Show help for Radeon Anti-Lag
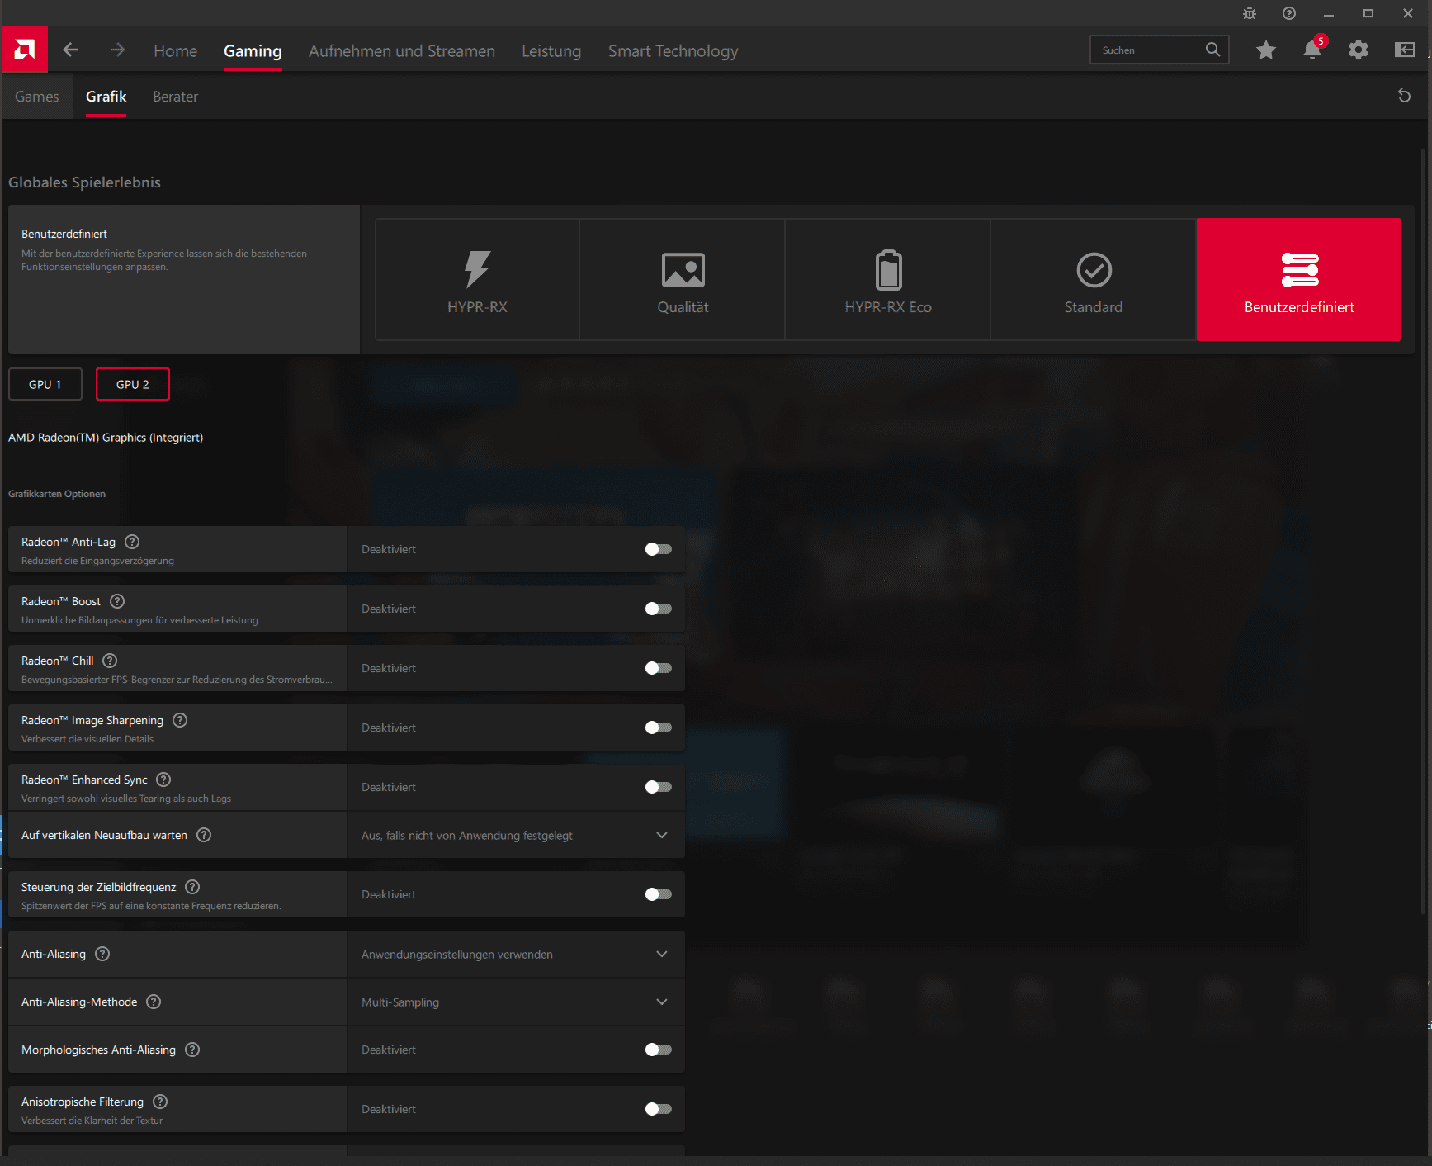The image size is (1432, 1166). [132, 542]
